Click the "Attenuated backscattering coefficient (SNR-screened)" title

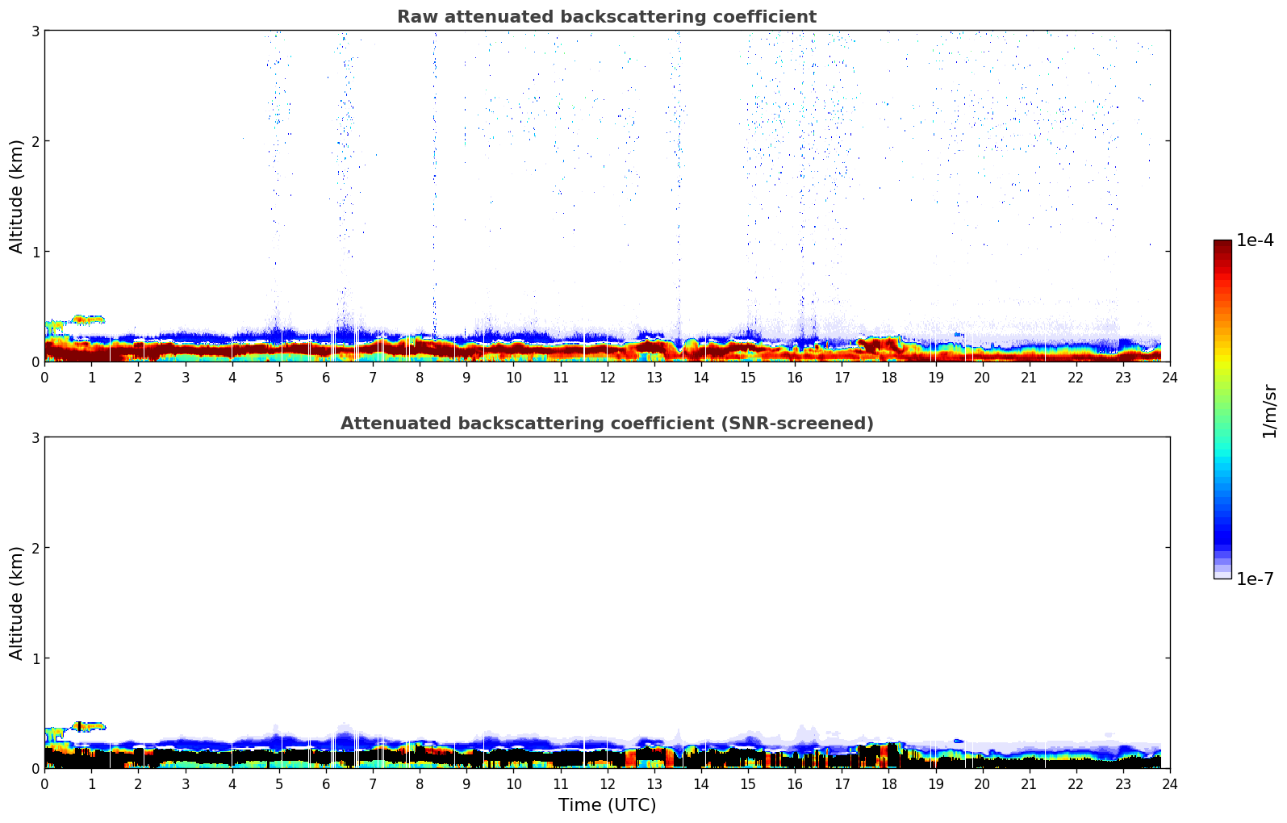click(606, 424)
